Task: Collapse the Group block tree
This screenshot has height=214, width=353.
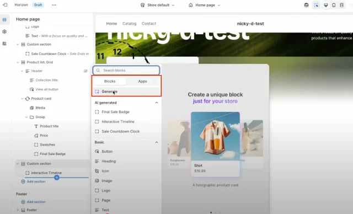Action: click(x=26, y=117)
